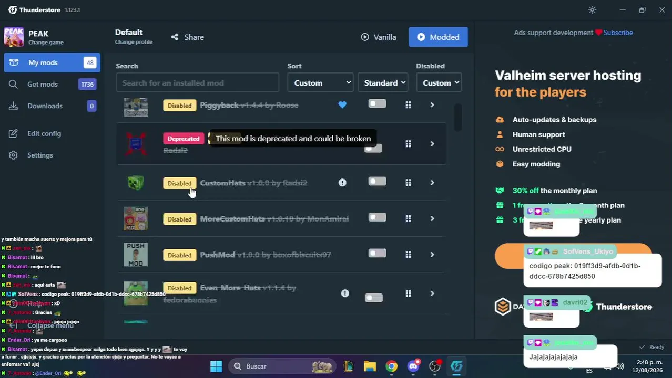Viewport: 672px width, 378px height.
Task: Click the MoreCustomHats drag handle icon
Action: [x=408, y=219]
